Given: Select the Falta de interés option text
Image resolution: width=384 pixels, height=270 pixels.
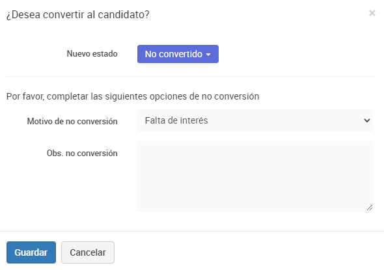Looking at the screenshot, I should coord(176,120).
